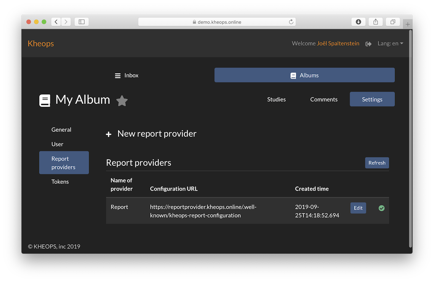
Task: Click New report provider
Action: (x=157, y=134)
